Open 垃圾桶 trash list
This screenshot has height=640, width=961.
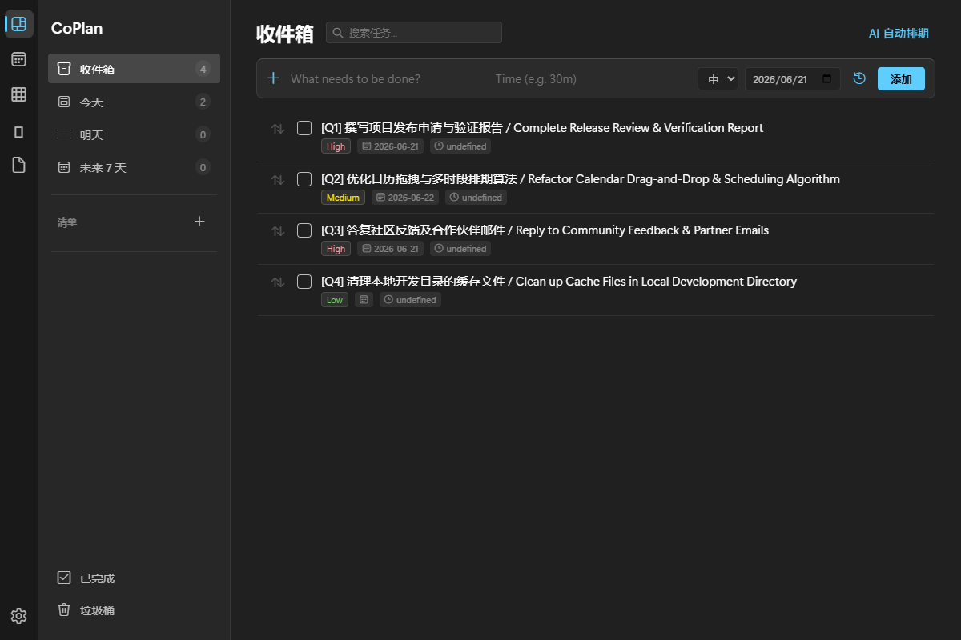pyautogui.click(x=134, y=610)
